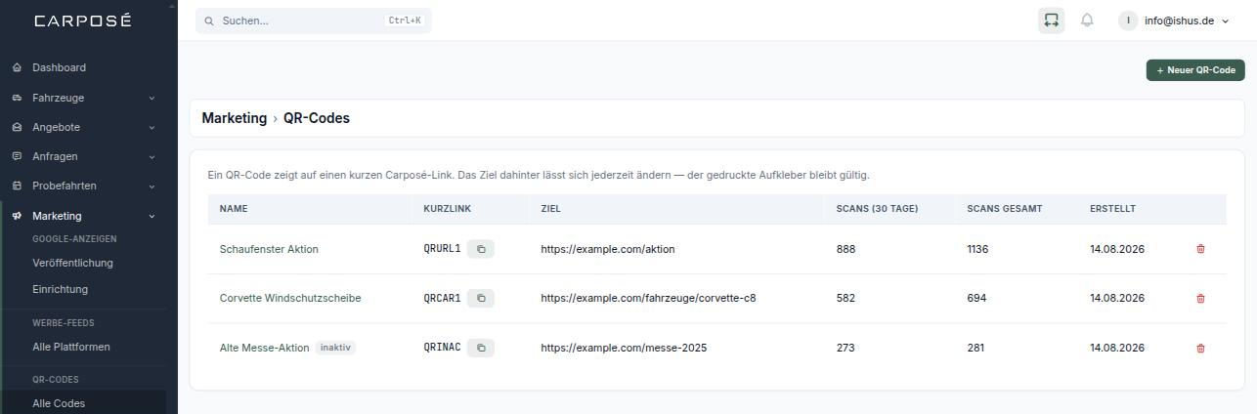Screen dimensions: 1257x414
Task: Click the Werbe-Feeds section label
Action: [x=64, y=323]
